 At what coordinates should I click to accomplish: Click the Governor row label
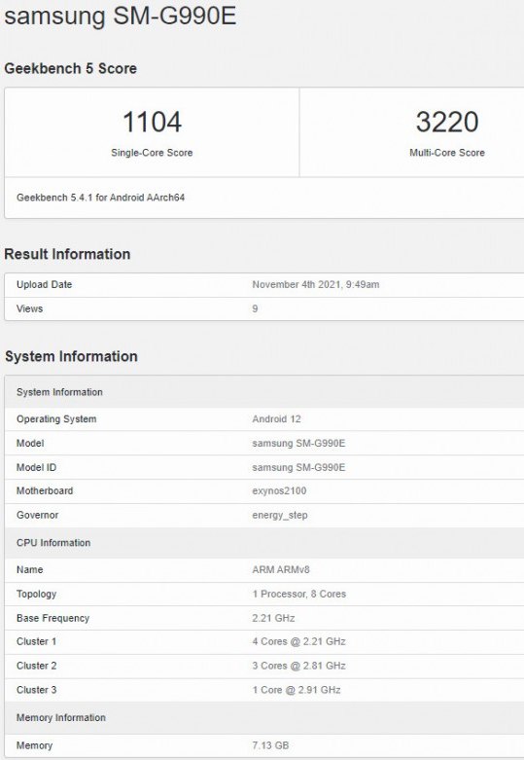tap(37, 515)
